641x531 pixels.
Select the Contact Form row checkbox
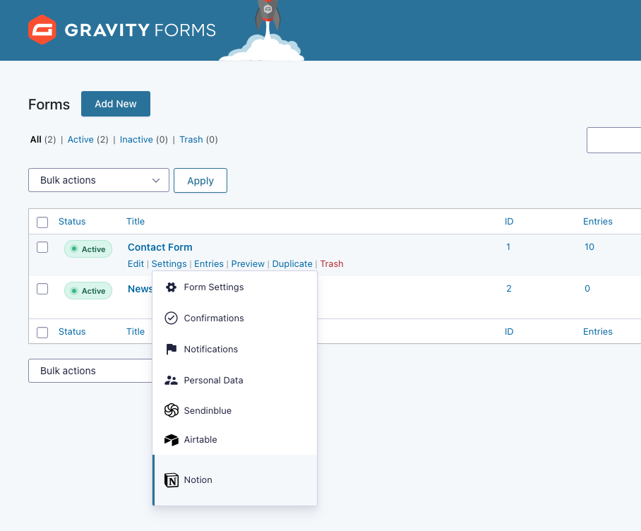coord(42,247)
